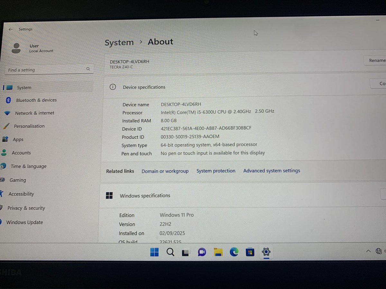Open File Explorer from the taskbar
The width and height of the screenshot is (386, 289).
click(218, 252)
